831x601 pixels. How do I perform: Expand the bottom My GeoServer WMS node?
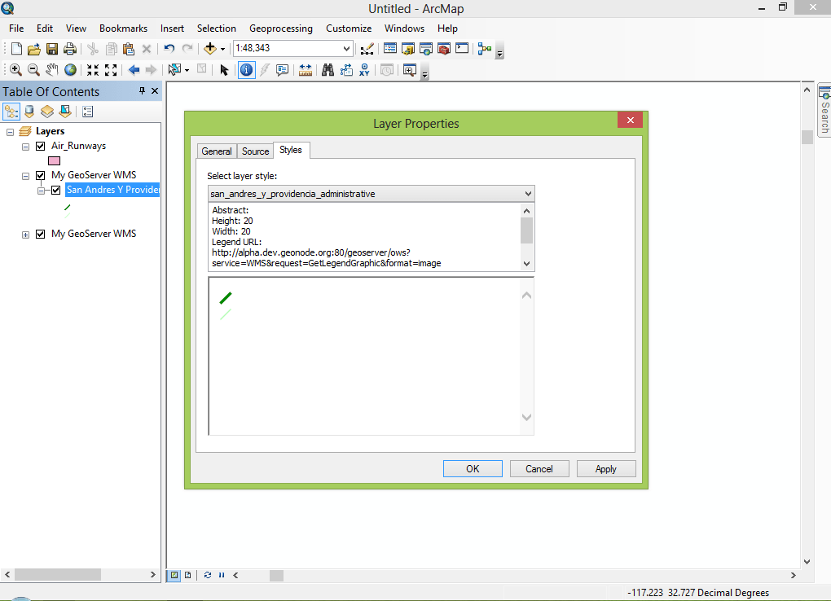tap(25, 235)
